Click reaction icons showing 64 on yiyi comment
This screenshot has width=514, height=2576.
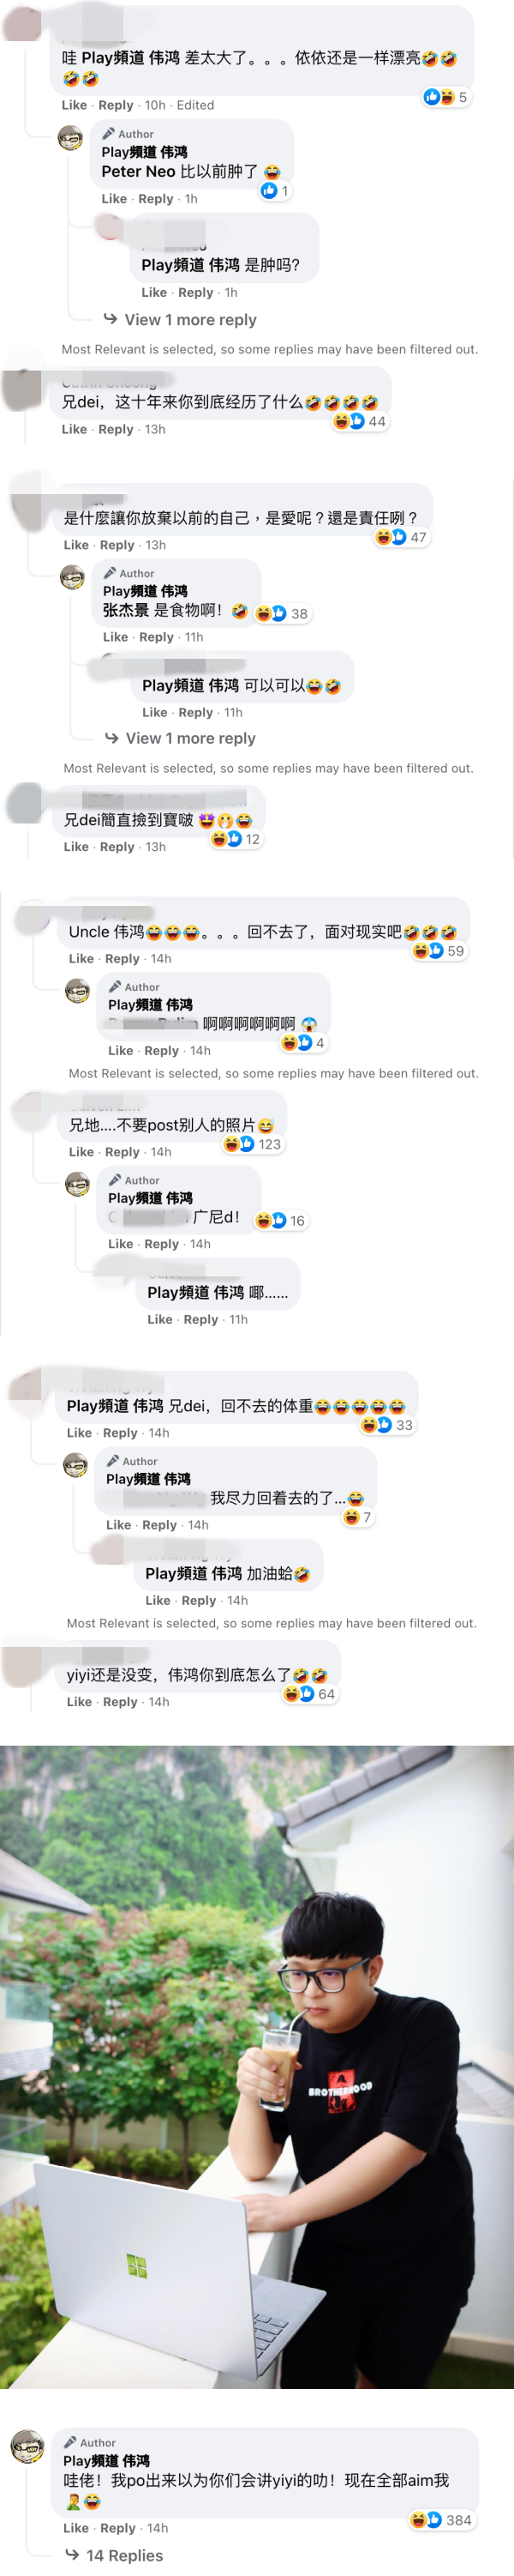(309, 1694)
